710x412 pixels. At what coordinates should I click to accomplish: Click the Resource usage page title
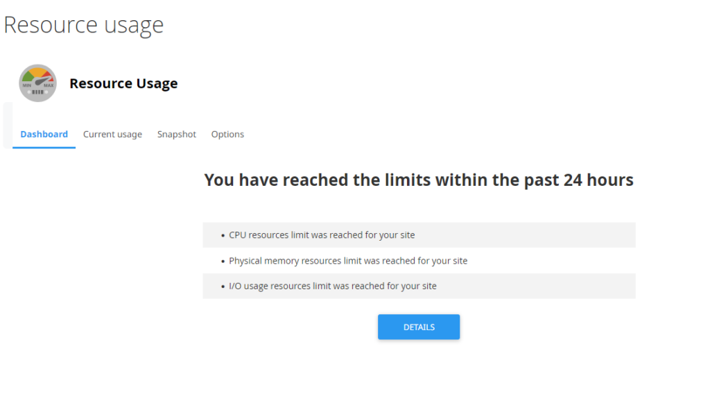(x=83, y=25)
